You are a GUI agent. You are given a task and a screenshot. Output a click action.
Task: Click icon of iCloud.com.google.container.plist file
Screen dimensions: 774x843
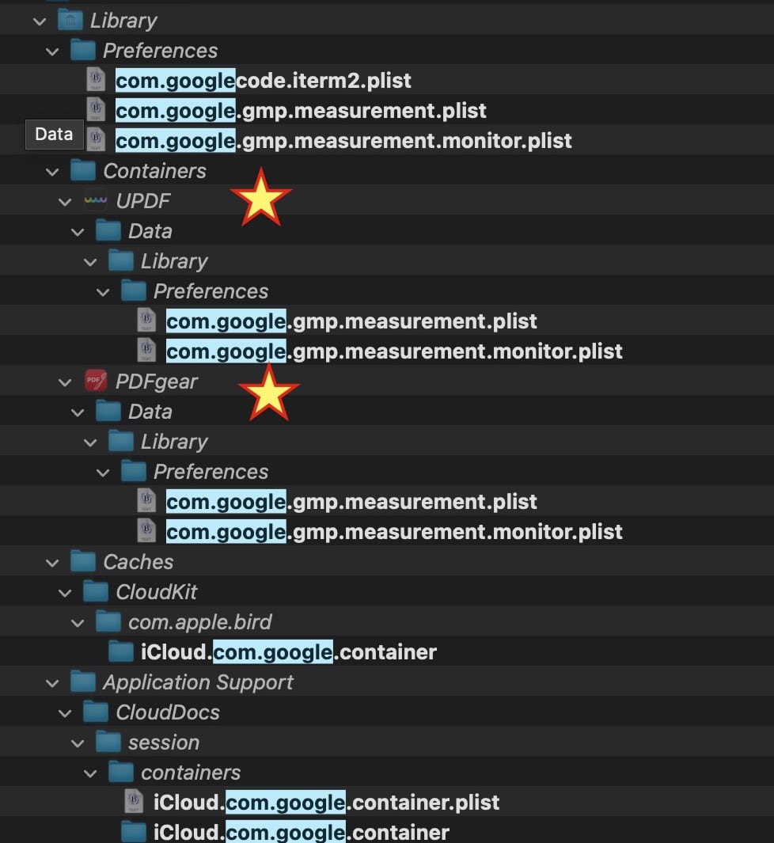(x=134, y=802)
